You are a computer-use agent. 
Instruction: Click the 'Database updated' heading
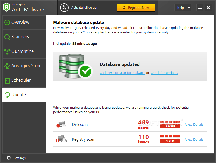coord(120,64)
